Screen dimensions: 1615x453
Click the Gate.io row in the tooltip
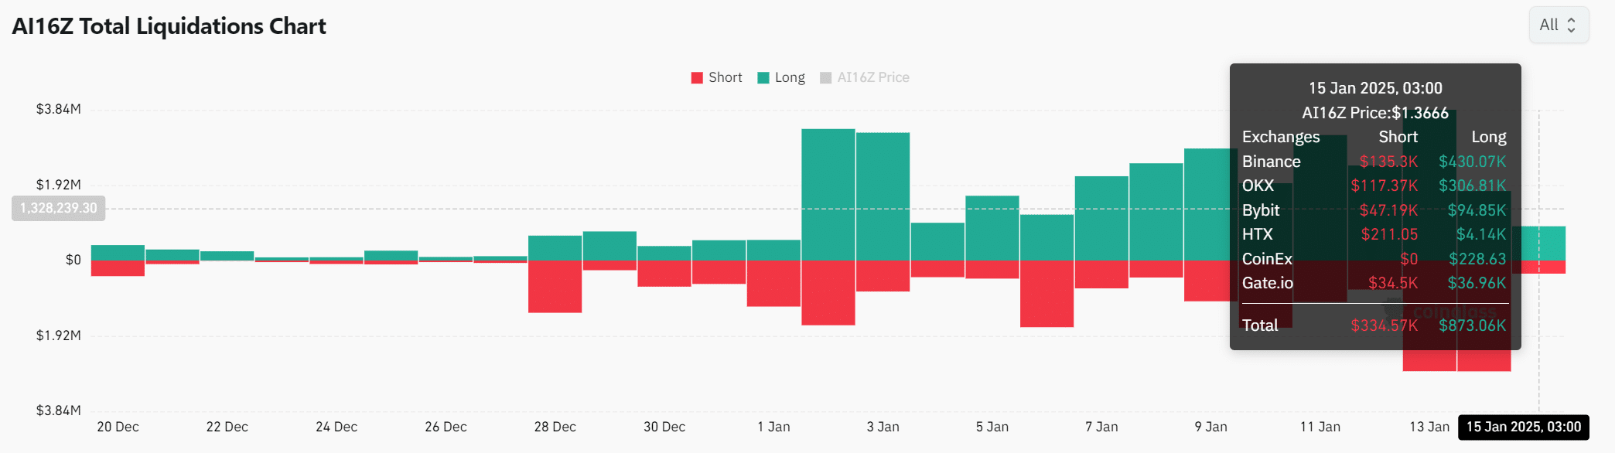tap(1374, 283)
